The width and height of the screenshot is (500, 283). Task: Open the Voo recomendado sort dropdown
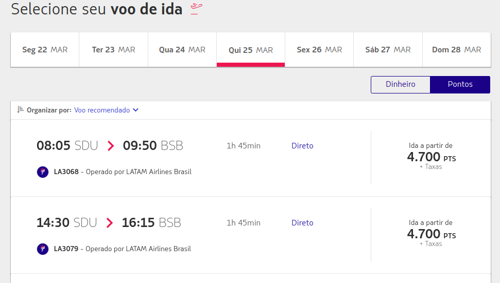pyautogui.click(x=106, y=110)
